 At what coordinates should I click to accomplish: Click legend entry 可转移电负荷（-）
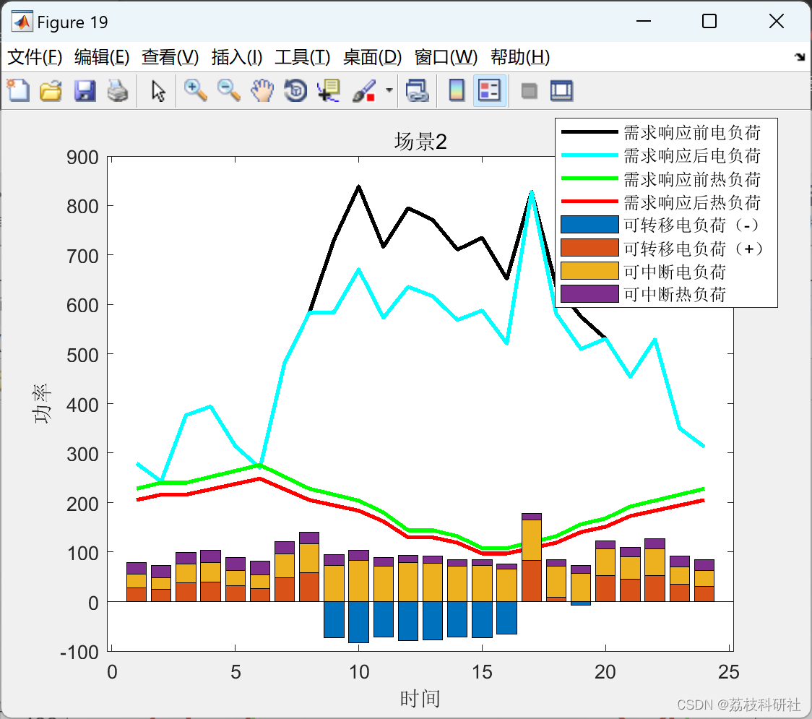coord(692,225)
